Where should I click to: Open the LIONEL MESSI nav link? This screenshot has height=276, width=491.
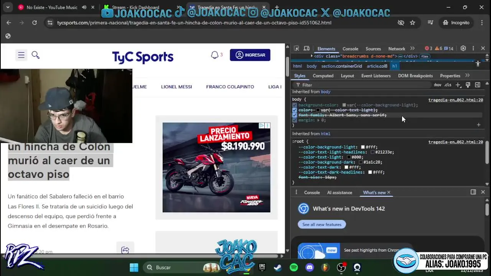(x=176, y=87)
